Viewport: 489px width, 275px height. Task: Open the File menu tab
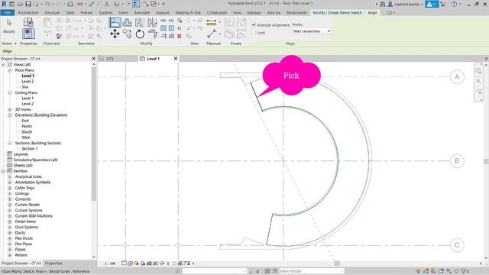(x=8, y=12)
